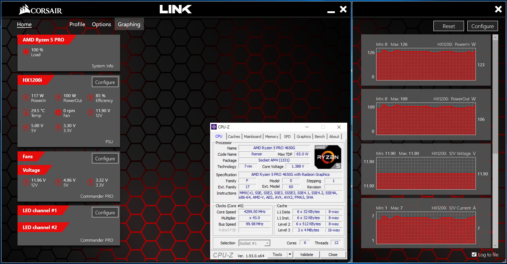Image resolution: width=507 pixels, height=264 pixels.
Task: Click the Core Speed value 4299.00 MHz
Action: (x=254, y=212)
